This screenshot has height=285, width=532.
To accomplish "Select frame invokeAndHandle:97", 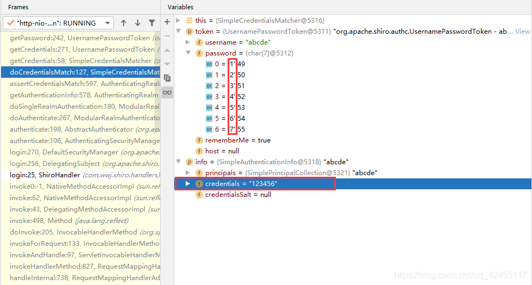I will coord(81,255).
